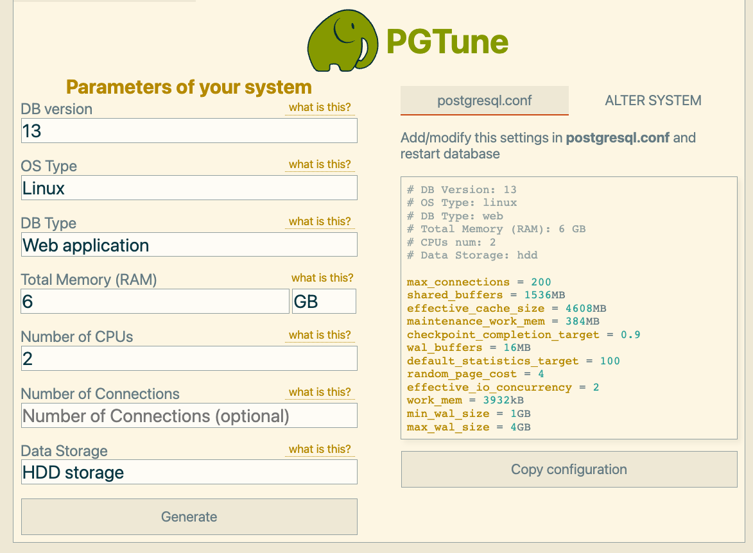Click the 'min_wal_size = 1GB' line
753x553 pixels.
coord(469,414)
